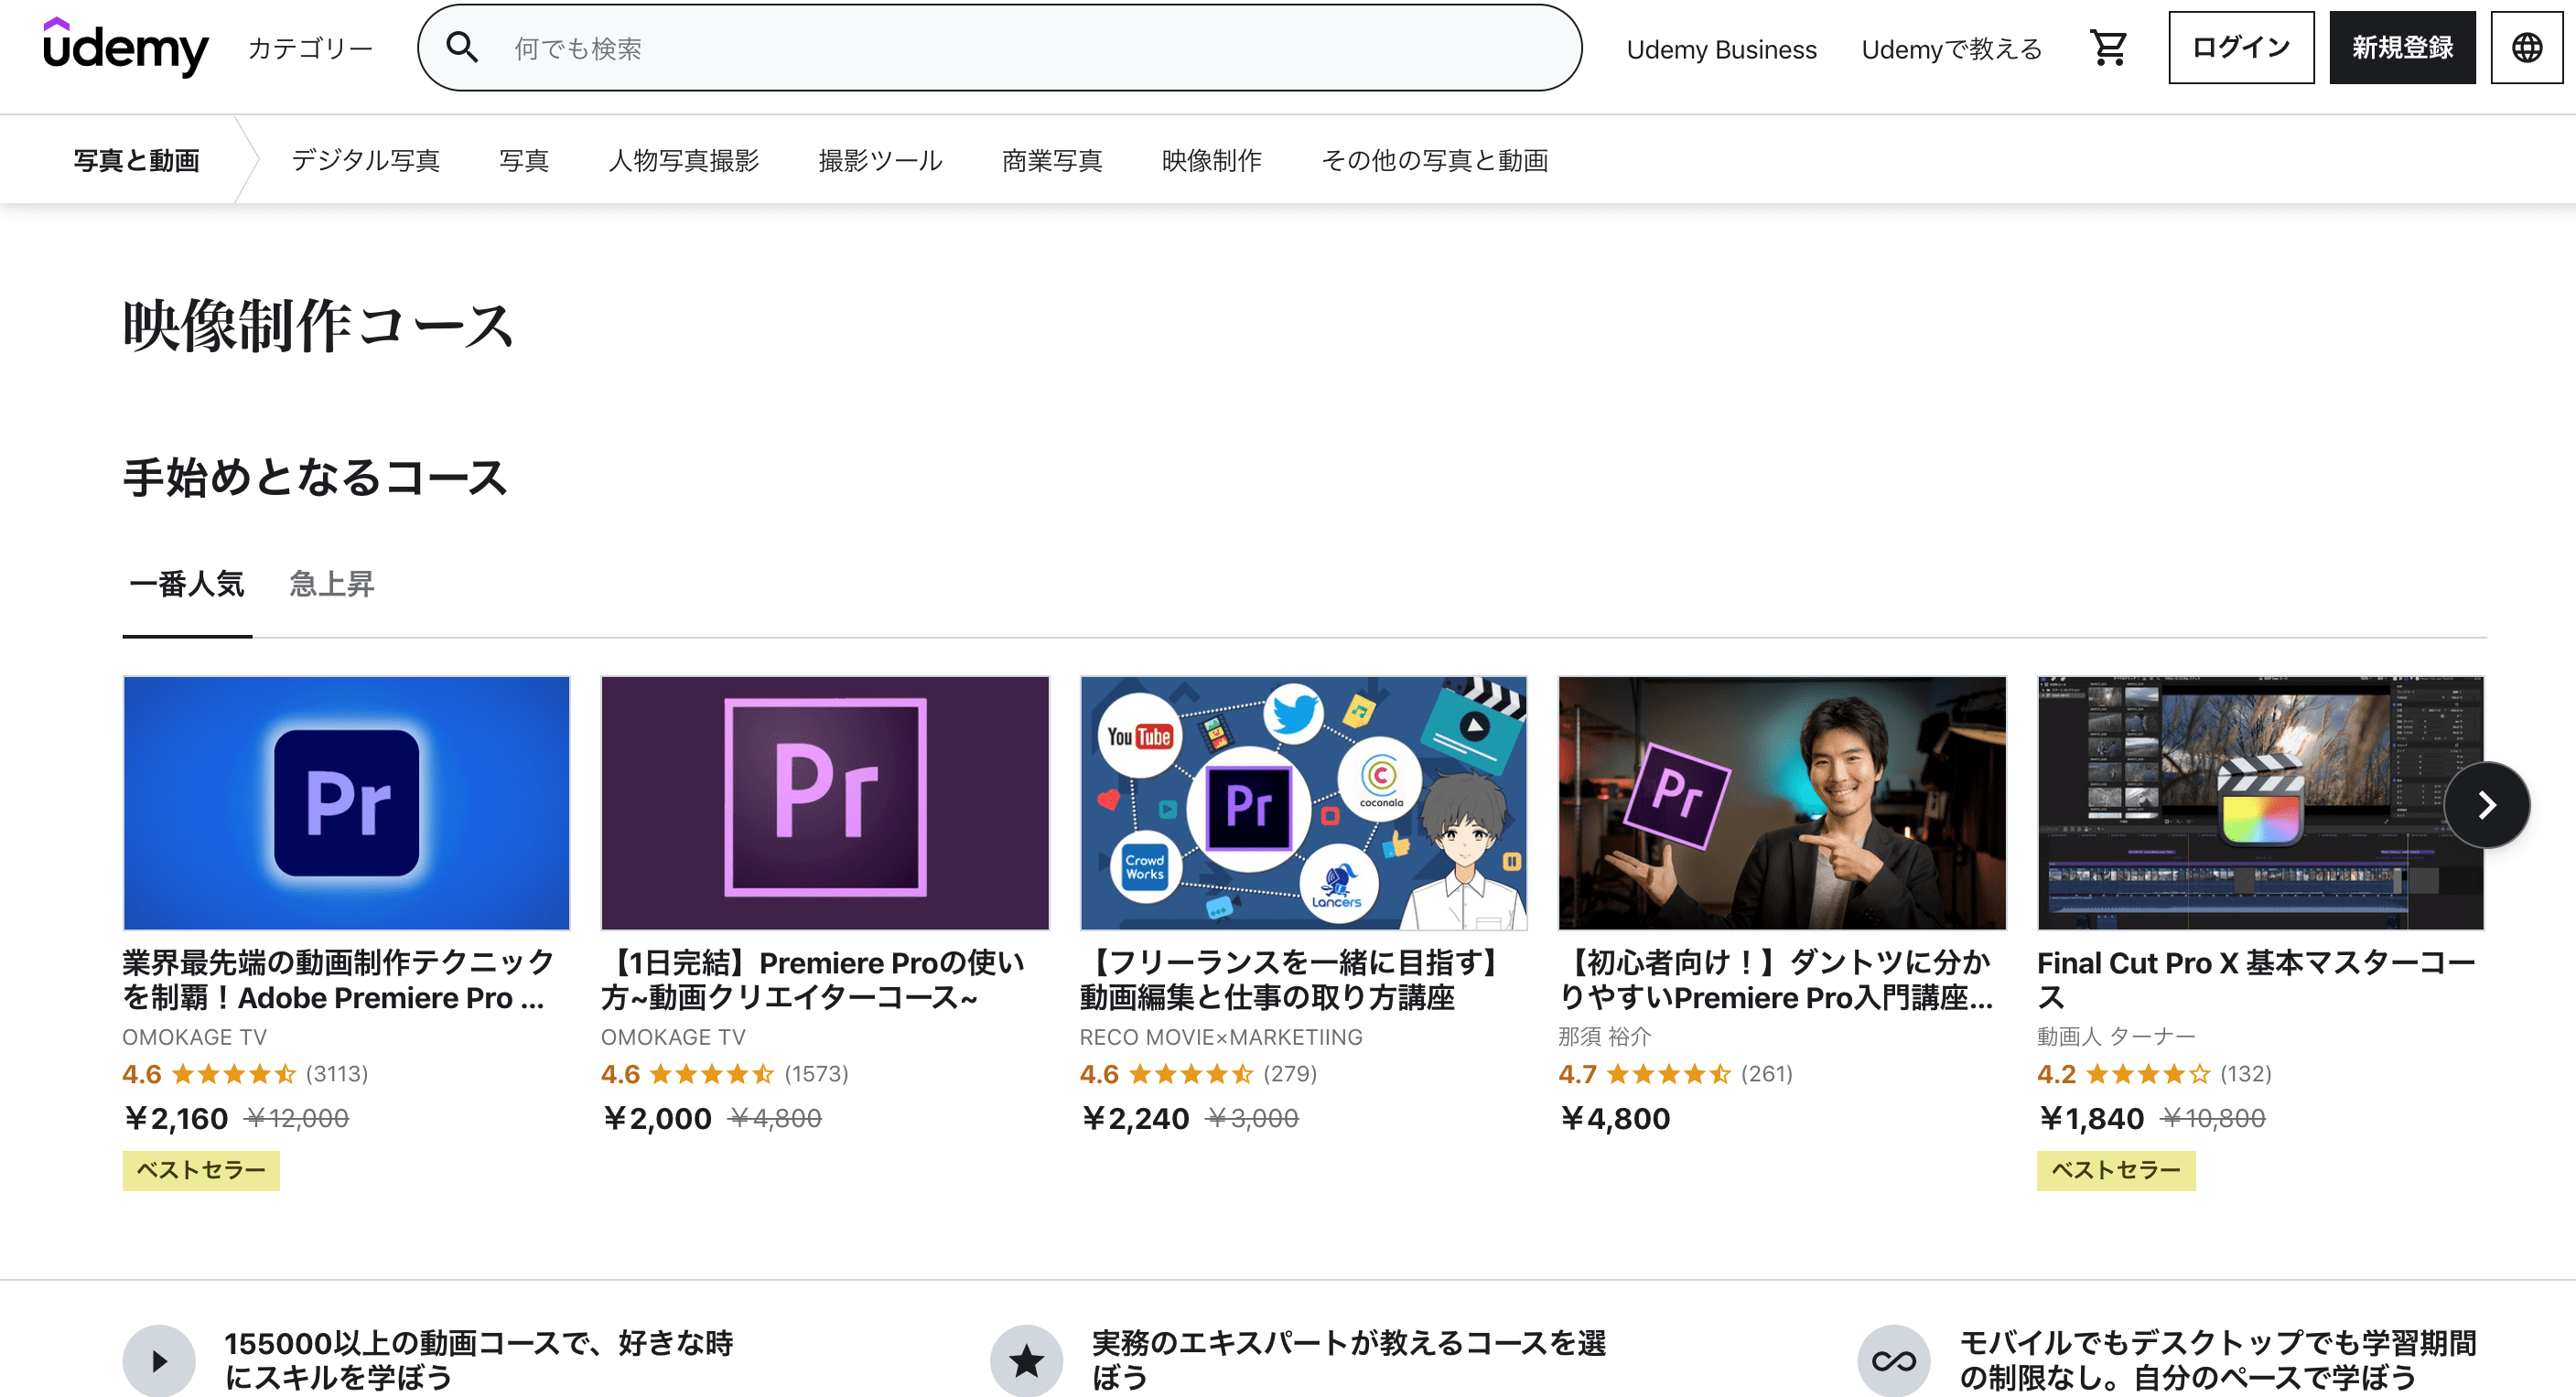
Task: Open the shopping cart icon
Action: coord(2109,47)
